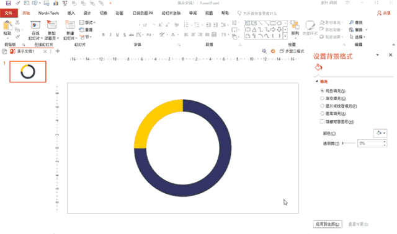Select the fill bucket icon in Format Background pane
The width and height of the screenshot is (397, 234).
(318, 67)
